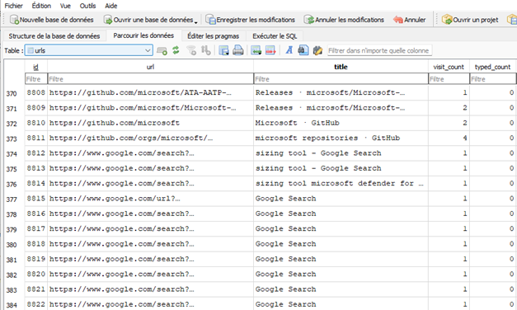Click Annuler les modifications toolbar button

pyautogui.click(x=344, y=20)
